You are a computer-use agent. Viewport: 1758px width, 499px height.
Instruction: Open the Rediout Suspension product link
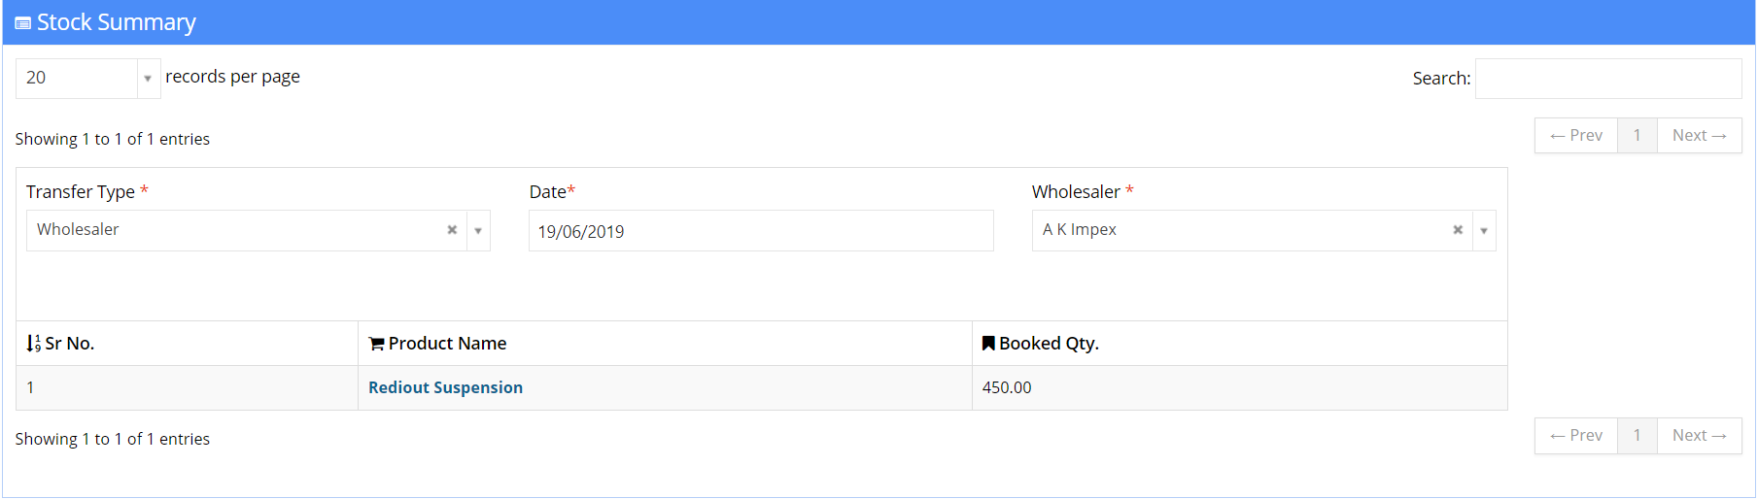pyautogui.click(x=445, y=387)
